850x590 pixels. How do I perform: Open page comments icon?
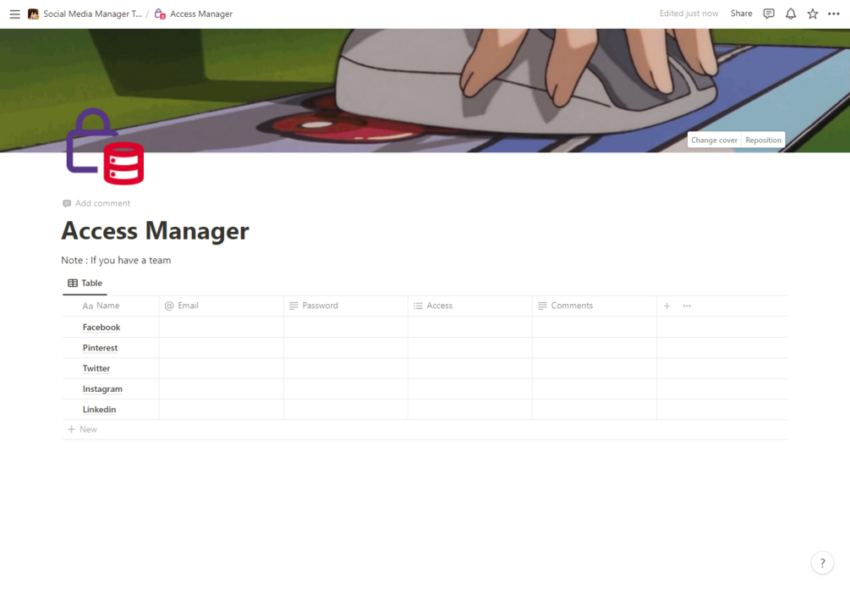click(769, 14)
